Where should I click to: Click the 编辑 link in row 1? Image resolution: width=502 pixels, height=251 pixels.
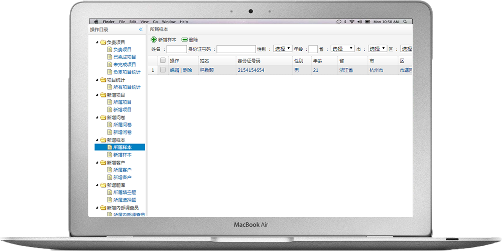pyautogui.click(x=174, y=70)
